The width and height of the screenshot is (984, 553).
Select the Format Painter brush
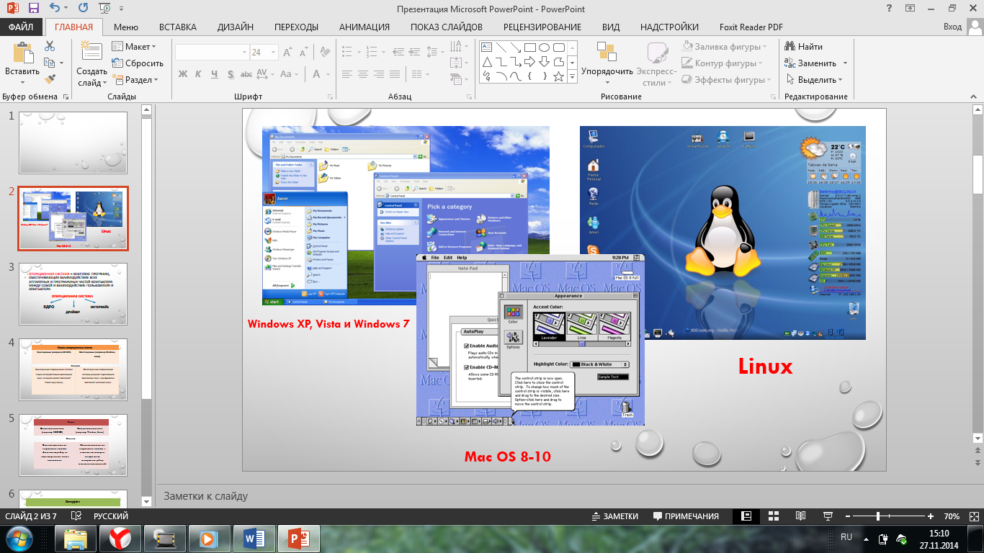(x=50, y=79)
